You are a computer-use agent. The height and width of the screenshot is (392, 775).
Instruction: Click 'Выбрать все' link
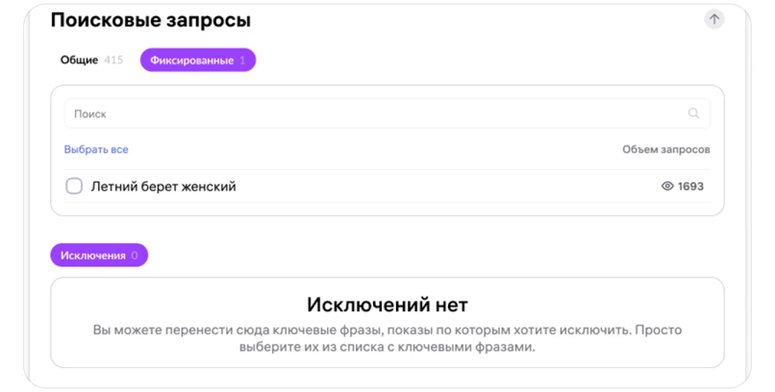click(96, 149)
